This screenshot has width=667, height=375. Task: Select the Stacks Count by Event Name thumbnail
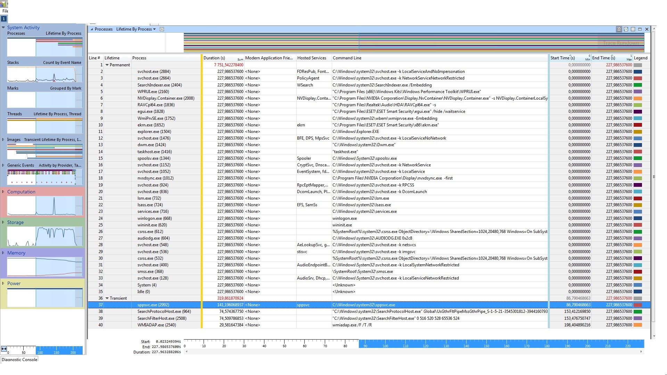click(x=44, y=74)
